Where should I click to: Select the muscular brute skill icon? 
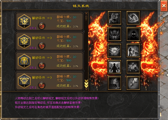point(133,67)
